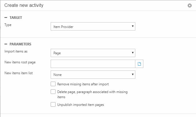
Task: Click the 'Create new activity' dialog title
Action: click(x=24, y=5)
